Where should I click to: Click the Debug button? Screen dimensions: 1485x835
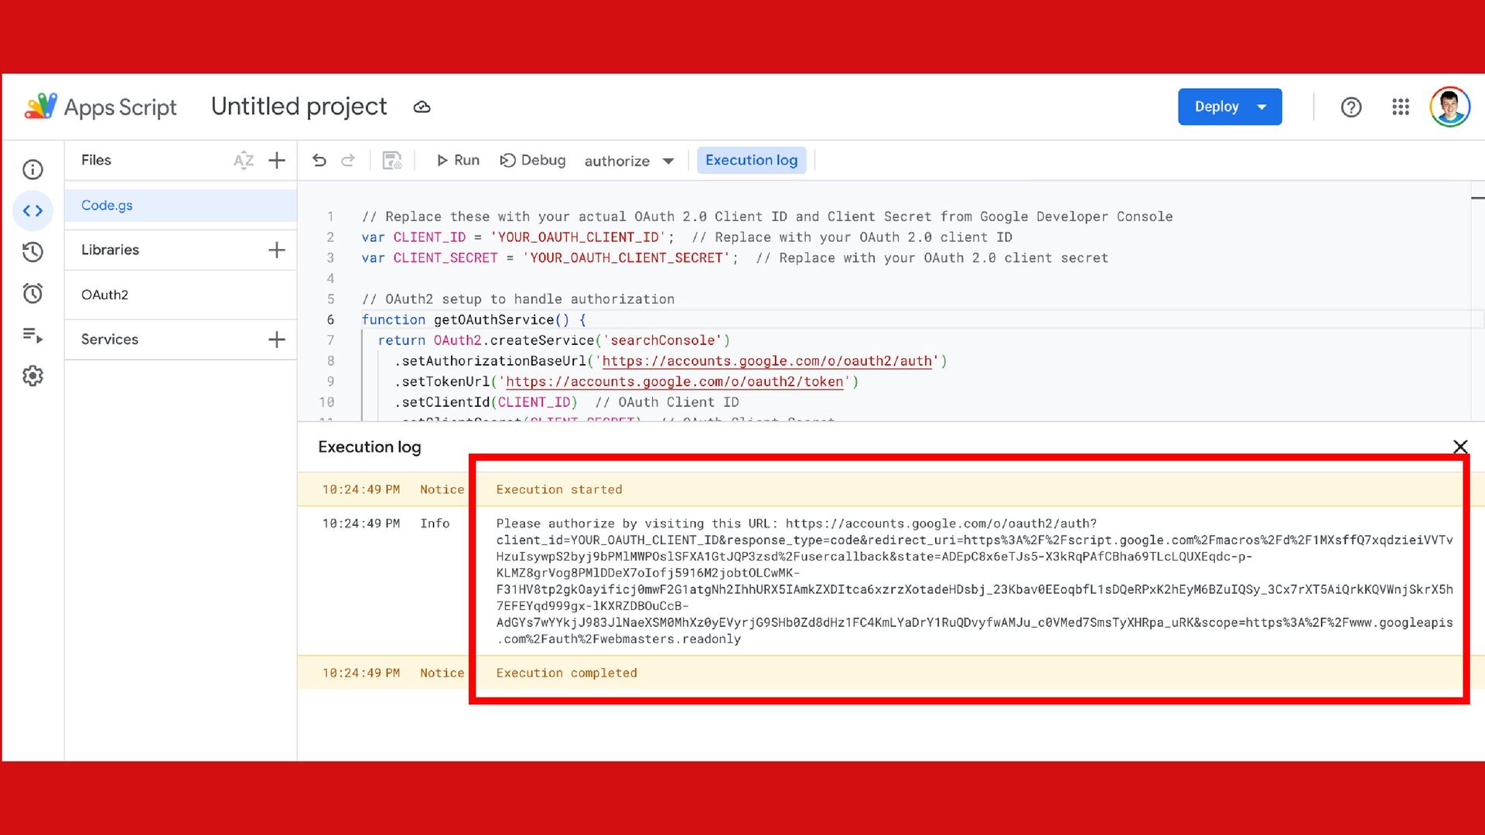click(x=533, y=160)
